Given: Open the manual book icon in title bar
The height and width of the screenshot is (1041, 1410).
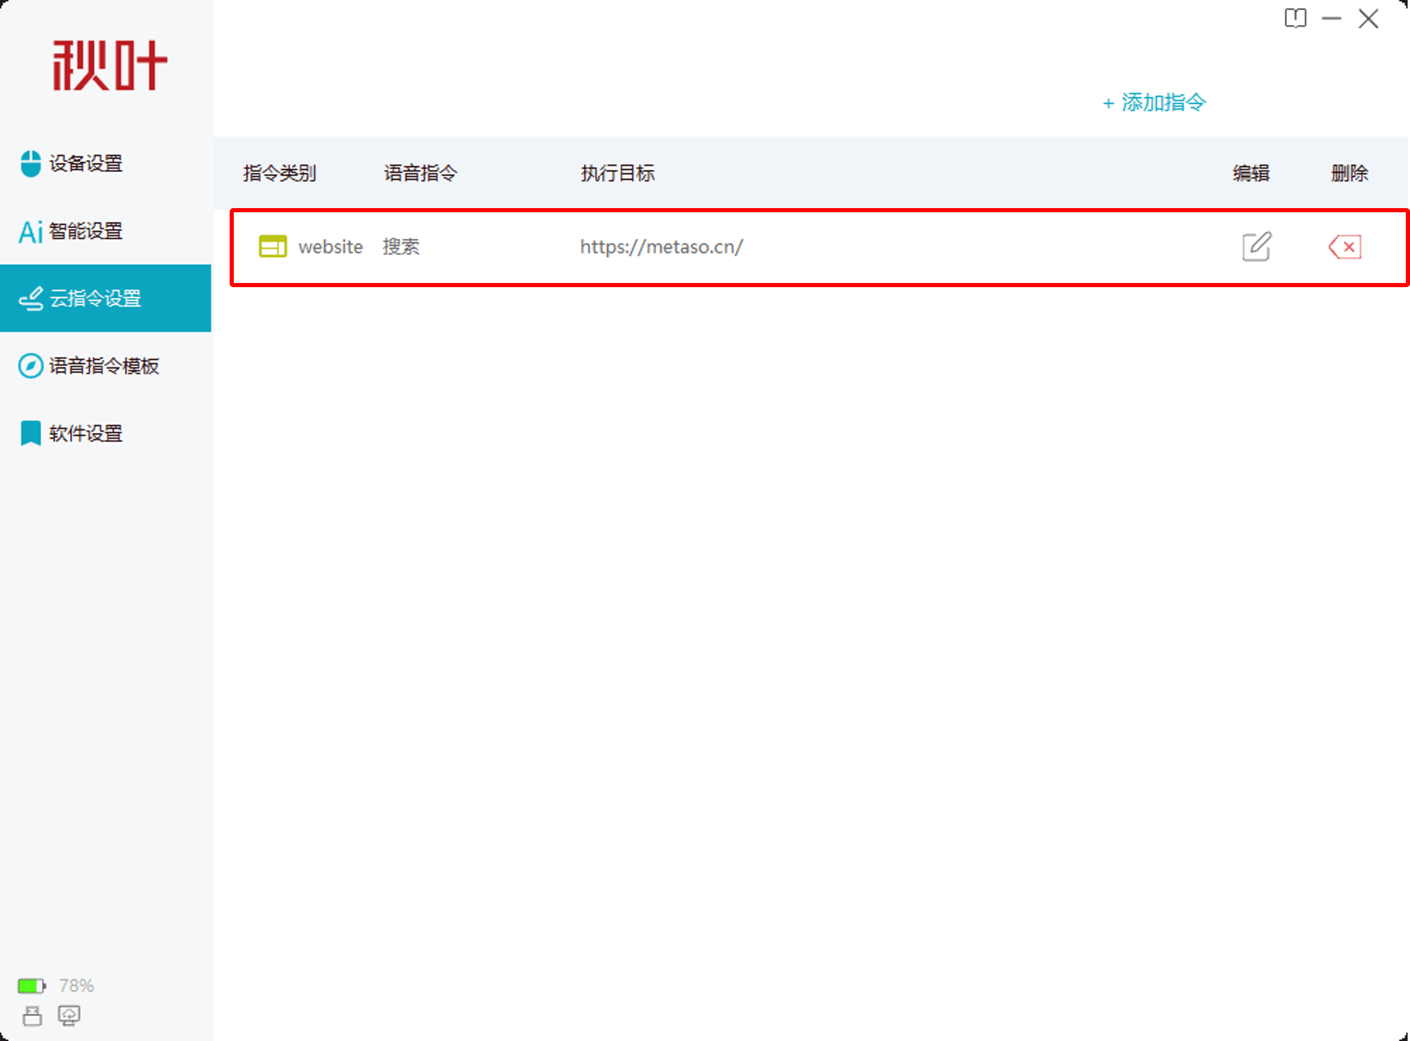Looking at the screenshot, I should [x=1295, y=18].
